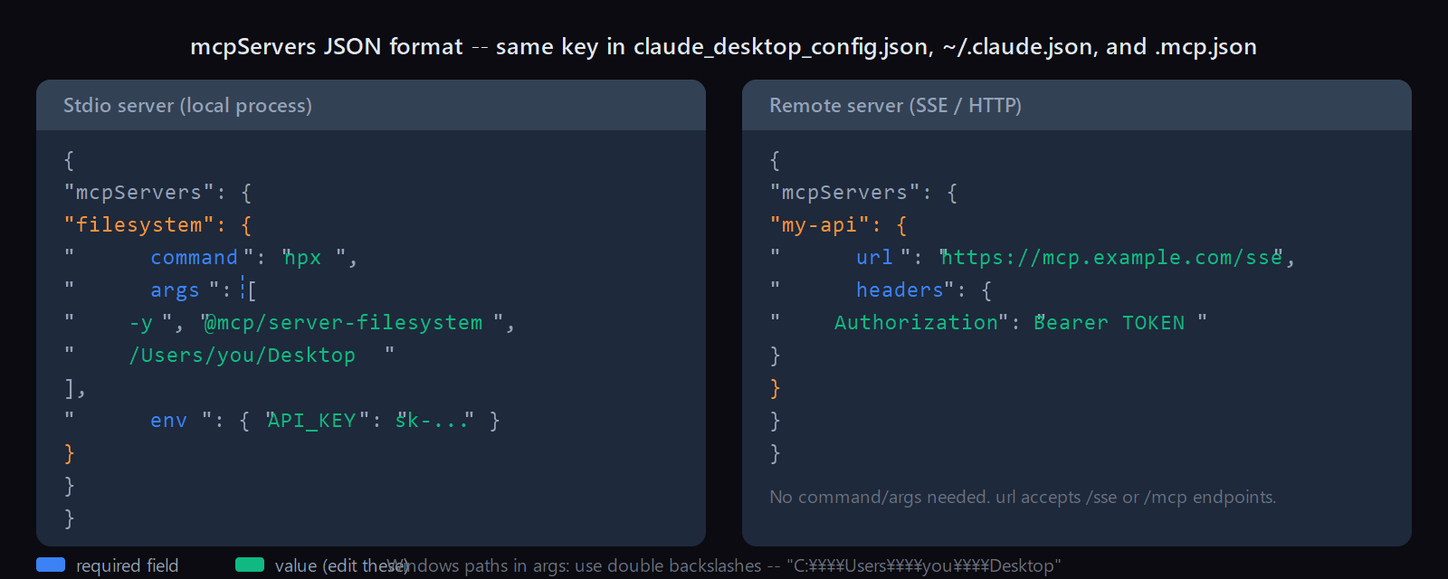This screenshot has height=579, width=1448.
Task: Click the orange closing brace in Remote panel
Action: (x=775, y=388)
